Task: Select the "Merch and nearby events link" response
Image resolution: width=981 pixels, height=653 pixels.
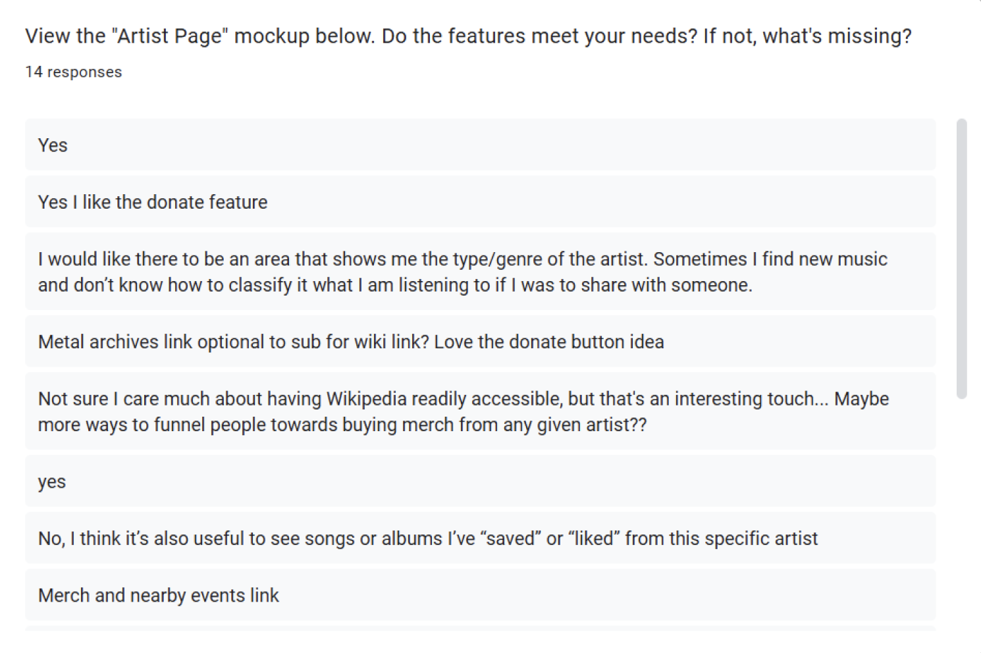Action: (159, 596)
